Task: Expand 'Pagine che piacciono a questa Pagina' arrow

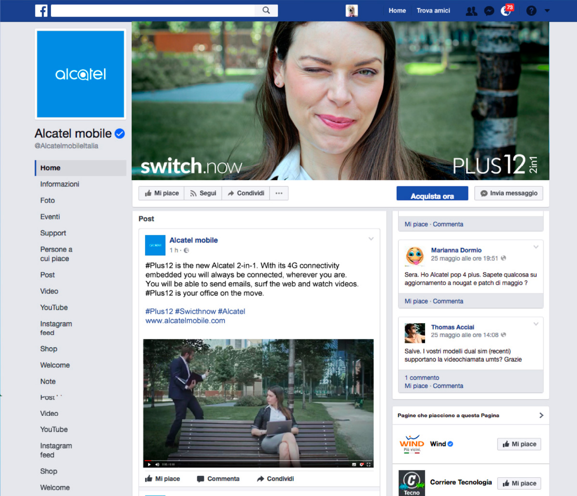Action: click(541, 415)
